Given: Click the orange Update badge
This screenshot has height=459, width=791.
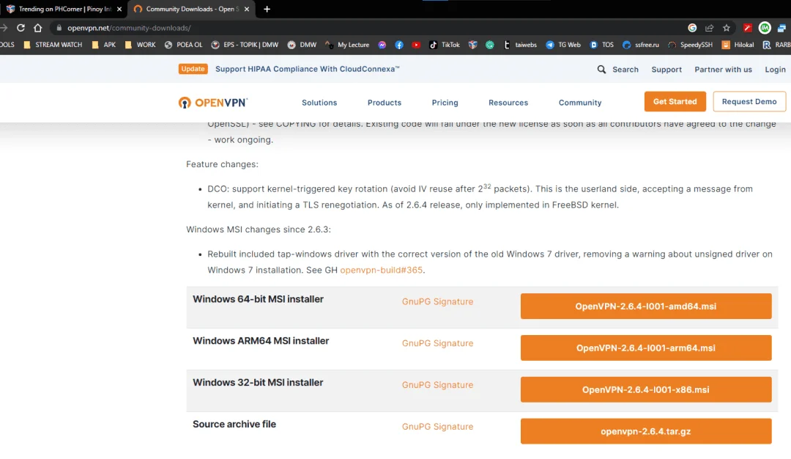Looking at the screenshot, I should [193, 69].
